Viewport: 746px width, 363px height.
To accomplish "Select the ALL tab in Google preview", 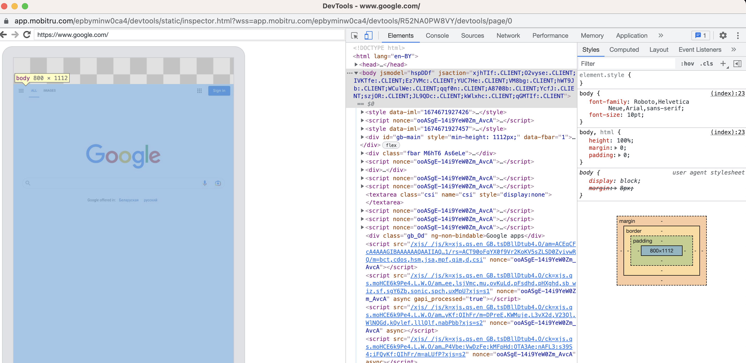I will 34,90.
